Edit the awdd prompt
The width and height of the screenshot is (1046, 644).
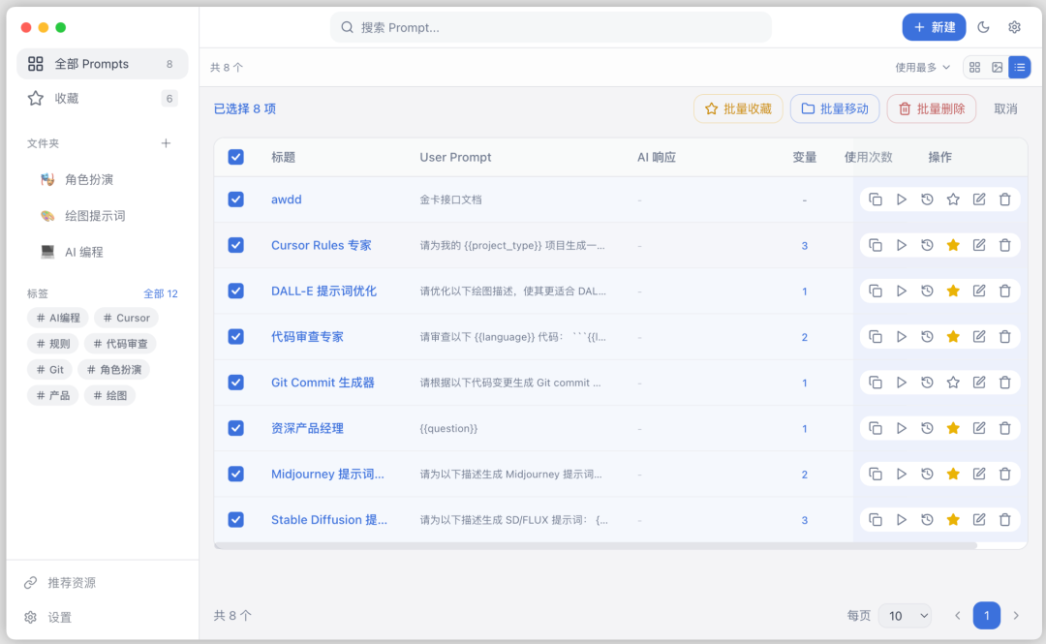[x=978, y=199]
